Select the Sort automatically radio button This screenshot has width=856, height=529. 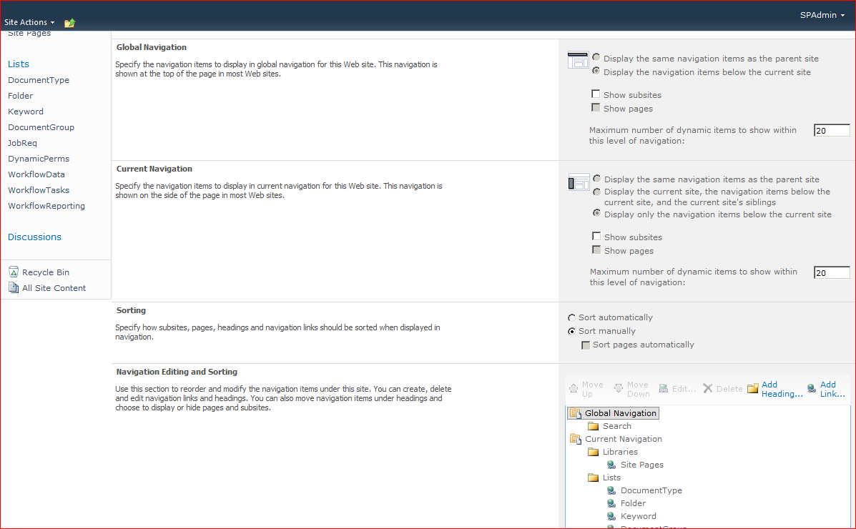571,317
